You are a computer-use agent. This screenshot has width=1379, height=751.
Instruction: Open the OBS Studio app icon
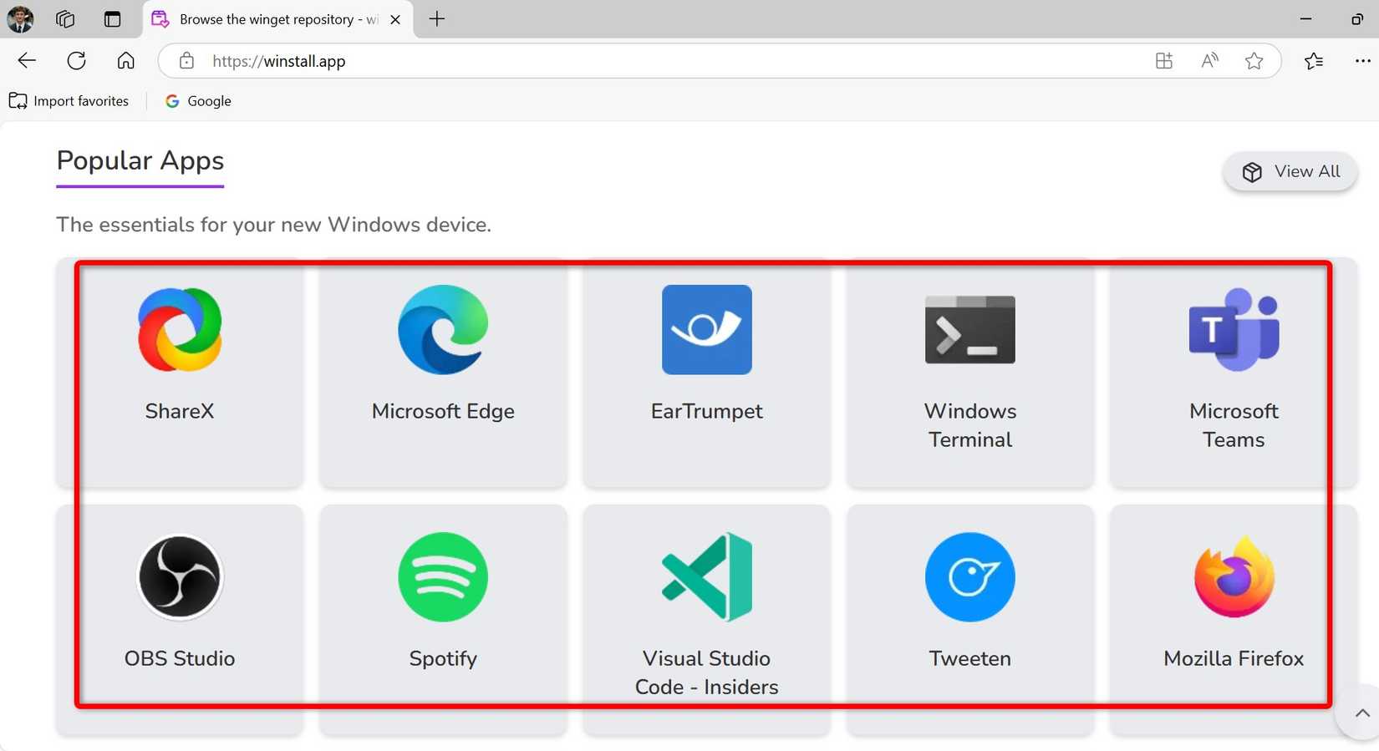pyautogui.click(x=180, y=576)
